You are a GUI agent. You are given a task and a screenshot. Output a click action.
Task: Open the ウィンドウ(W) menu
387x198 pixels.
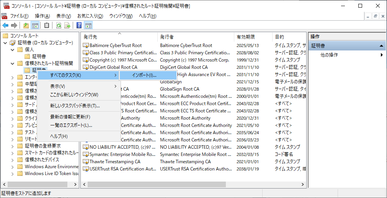[121, 16]
